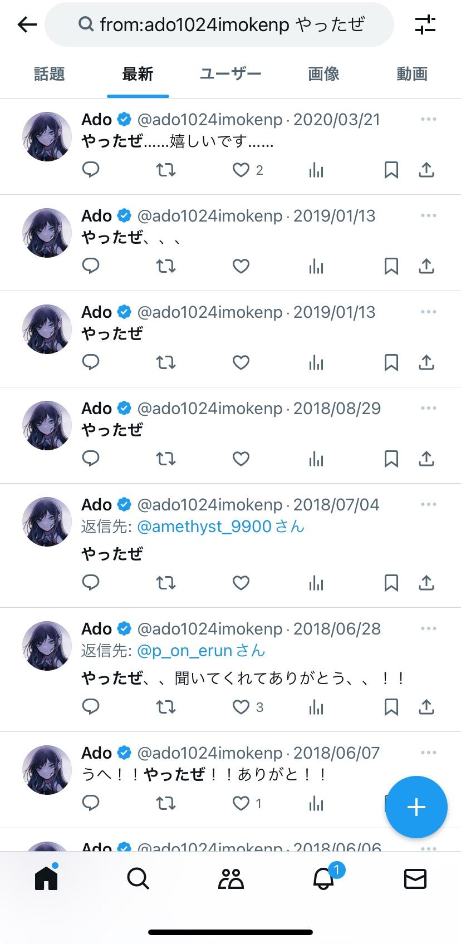The height and width of the screenshot is (944, 461).
Task: Open notifications bell in bottom bar
Action: click(x=325, y=879)
